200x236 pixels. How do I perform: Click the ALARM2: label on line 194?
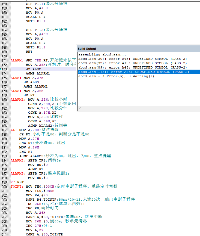click(x=18, y=161)
